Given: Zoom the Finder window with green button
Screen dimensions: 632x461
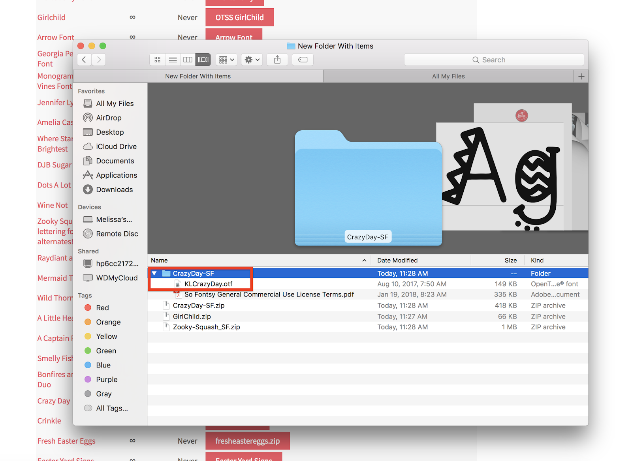Looking at the screenshot, I should 103,46.
